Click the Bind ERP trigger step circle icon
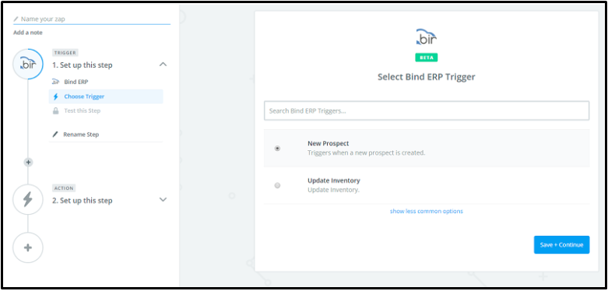The width and height of the screenshot is (608, 291). 28,65
